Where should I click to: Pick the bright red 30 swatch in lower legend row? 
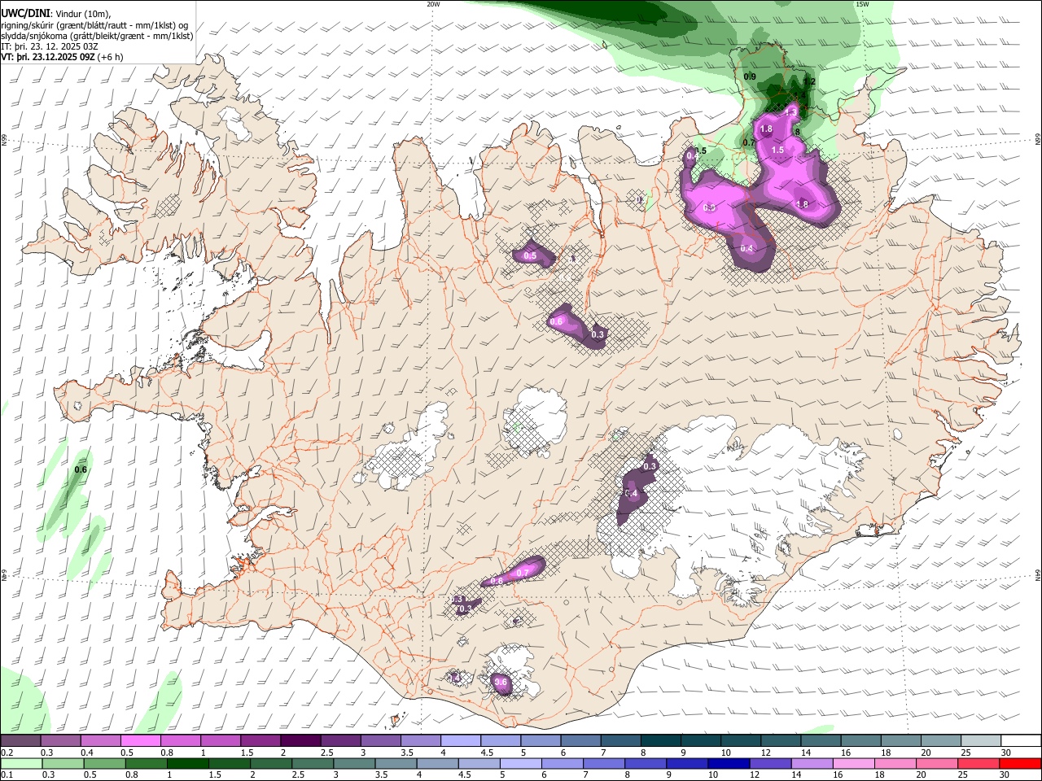tap(1021, 764)
